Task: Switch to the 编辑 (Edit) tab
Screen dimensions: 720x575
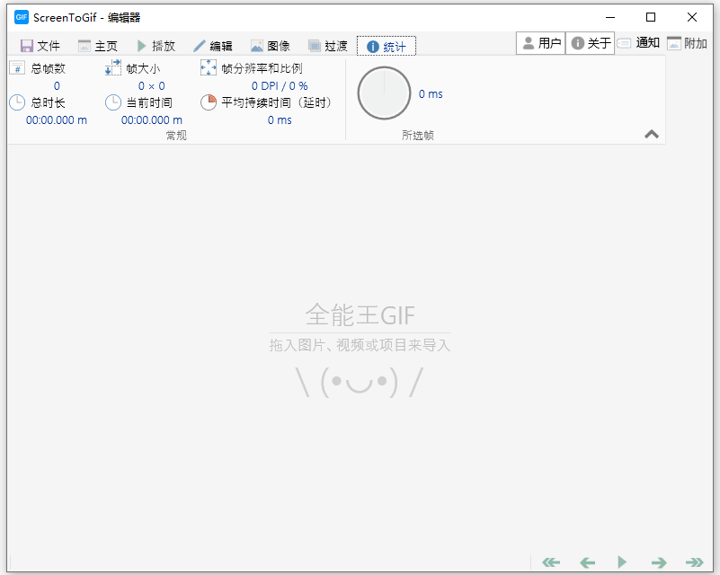Action: pyautogui.click(x=213, y=46)
